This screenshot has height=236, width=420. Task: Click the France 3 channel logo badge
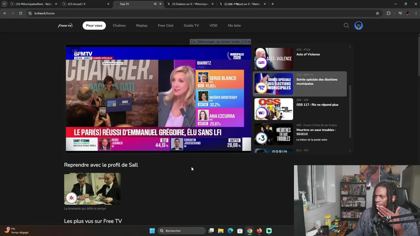tap(262, 138)
